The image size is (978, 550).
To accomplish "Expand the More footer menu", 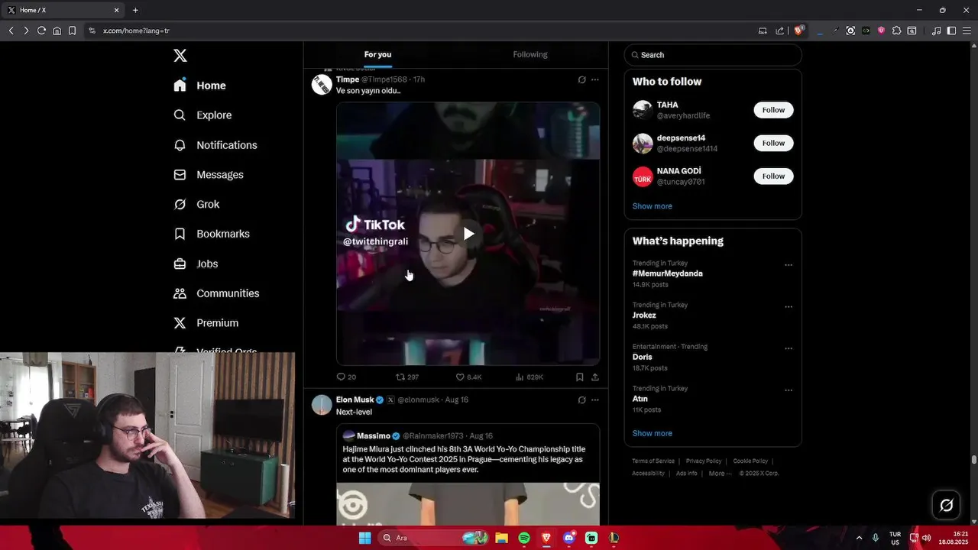I will 720,474.
